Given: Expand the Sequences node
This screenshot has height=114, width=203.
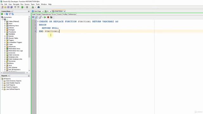Looking at the screenshot, I should tap(5, 47).
